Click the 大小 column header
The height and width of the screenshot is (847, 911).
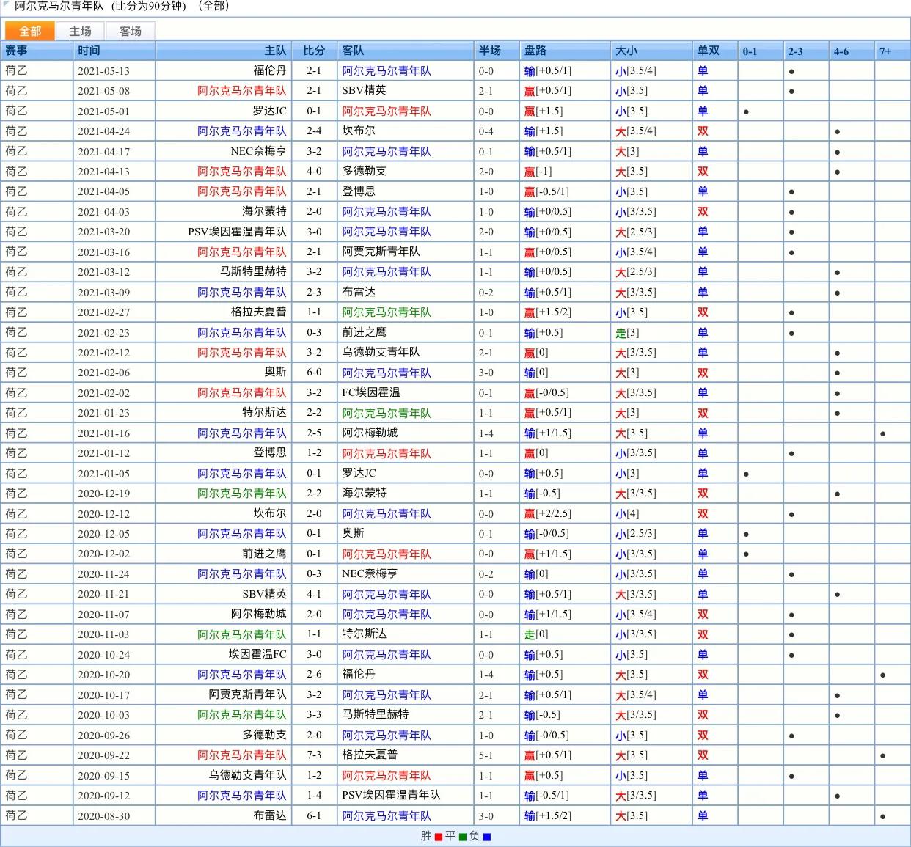626,51
